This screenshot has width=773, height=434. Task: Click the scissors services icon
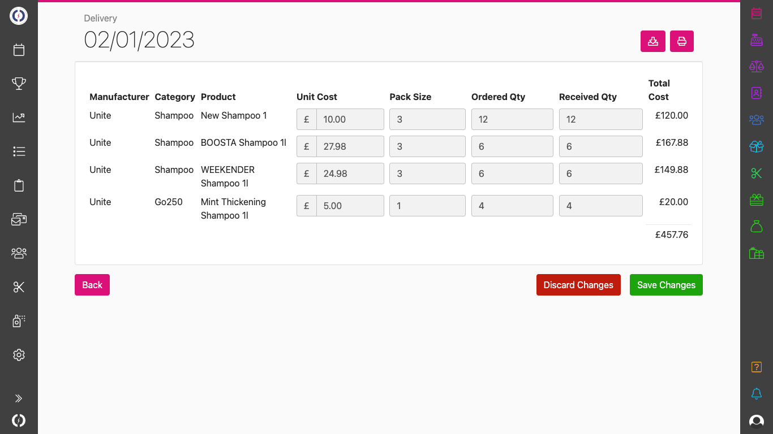(19, 287)
